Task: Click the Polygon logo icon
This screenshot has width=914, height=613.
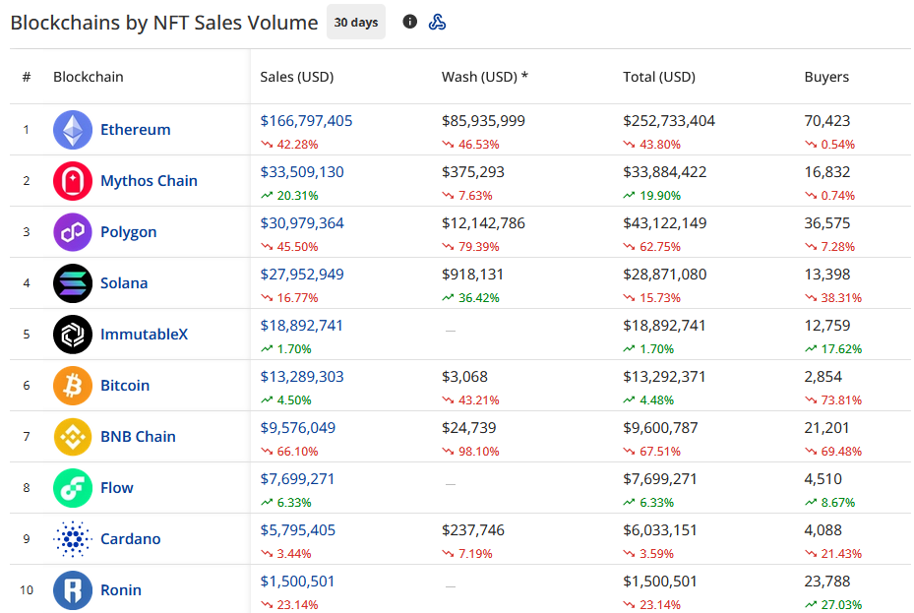Action: [72, 232]
